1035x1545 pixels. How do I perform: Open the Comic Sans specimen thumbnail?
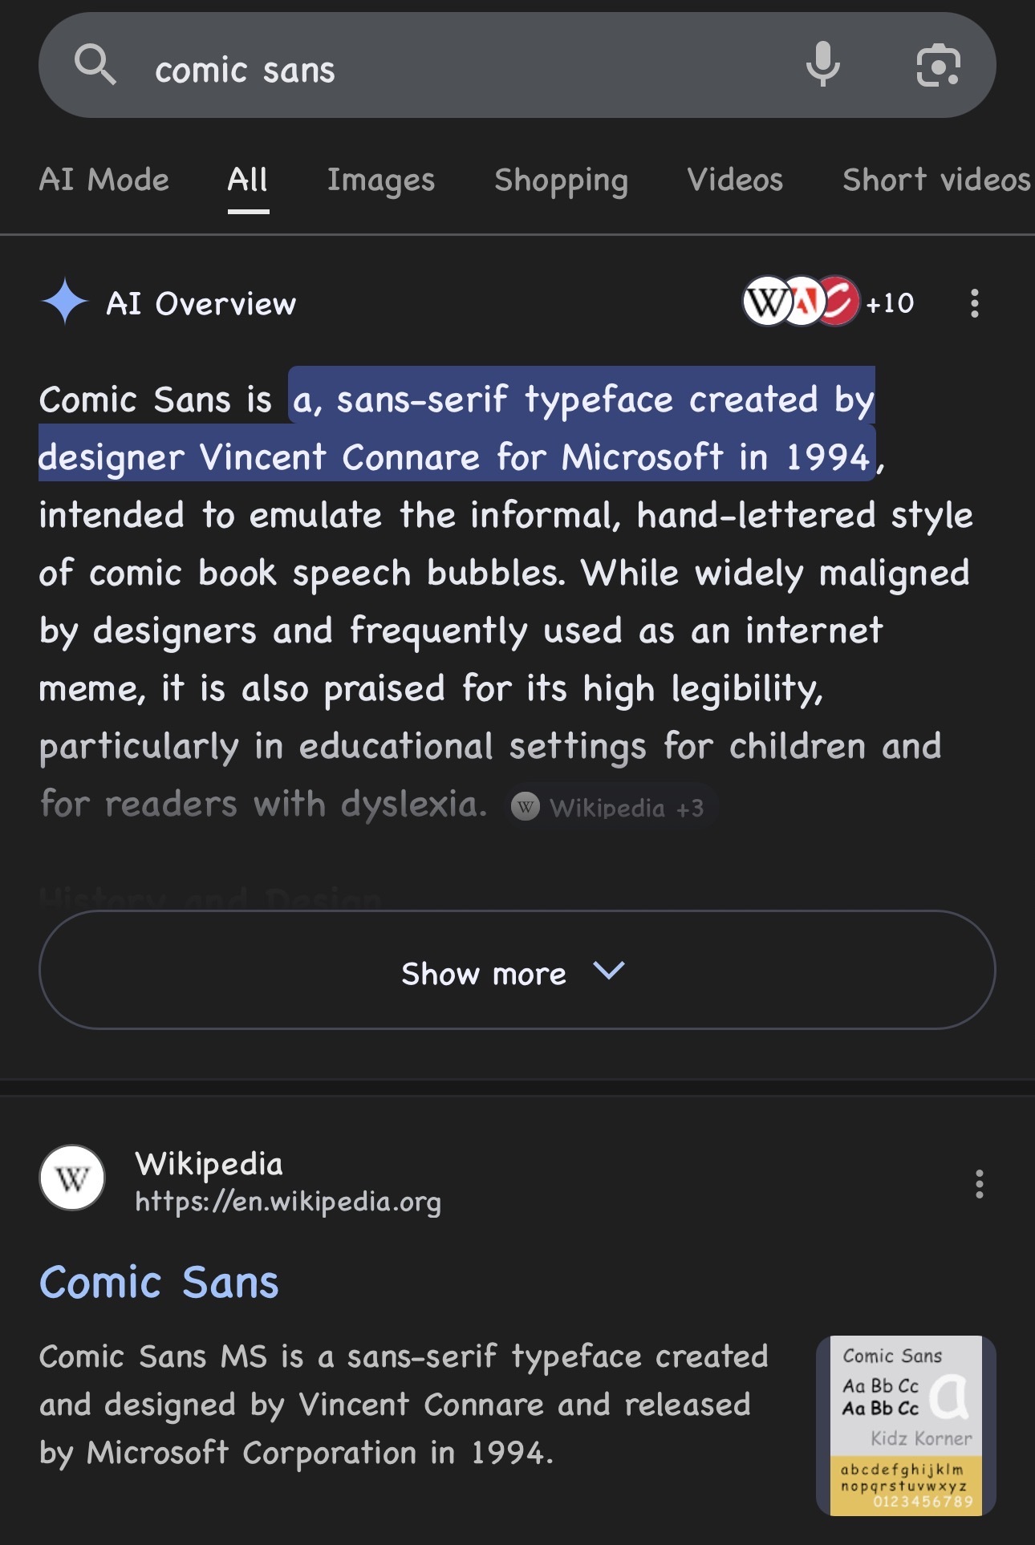pos(906,1425)
